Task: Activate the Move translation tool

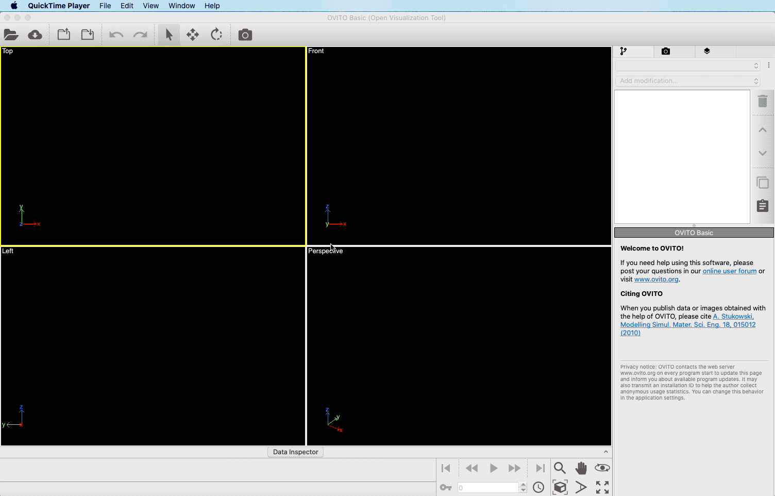Action: click(x=193, y=35)
